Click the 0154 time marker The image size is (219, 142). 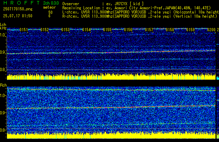[86, 30]
